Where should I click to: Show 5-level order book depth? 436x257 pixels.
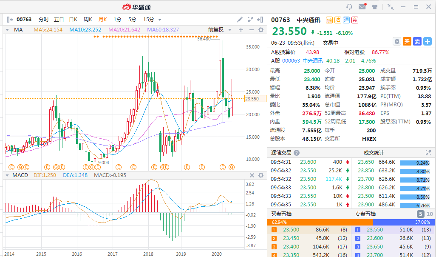420,214
